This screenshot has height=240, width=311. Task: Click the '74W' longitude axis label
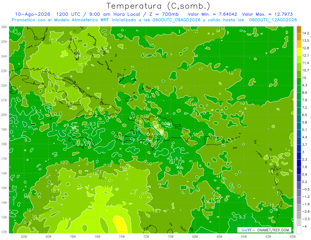(x=122, y=236)
